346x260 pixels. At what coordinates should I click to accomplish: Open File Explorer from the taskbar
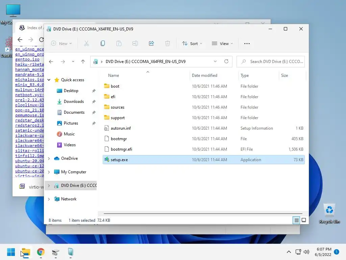(x=26, y=252)
